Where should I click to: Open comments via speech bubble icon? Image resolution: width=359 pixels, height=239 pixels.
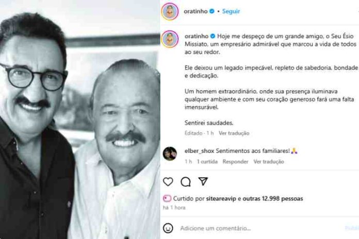point(186,182)
